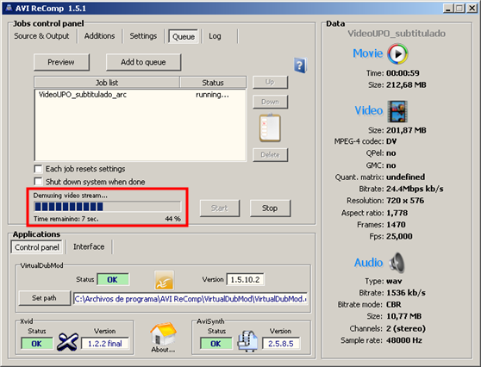Click the Bitrate value 24.4Mbps kb/s

415,189
